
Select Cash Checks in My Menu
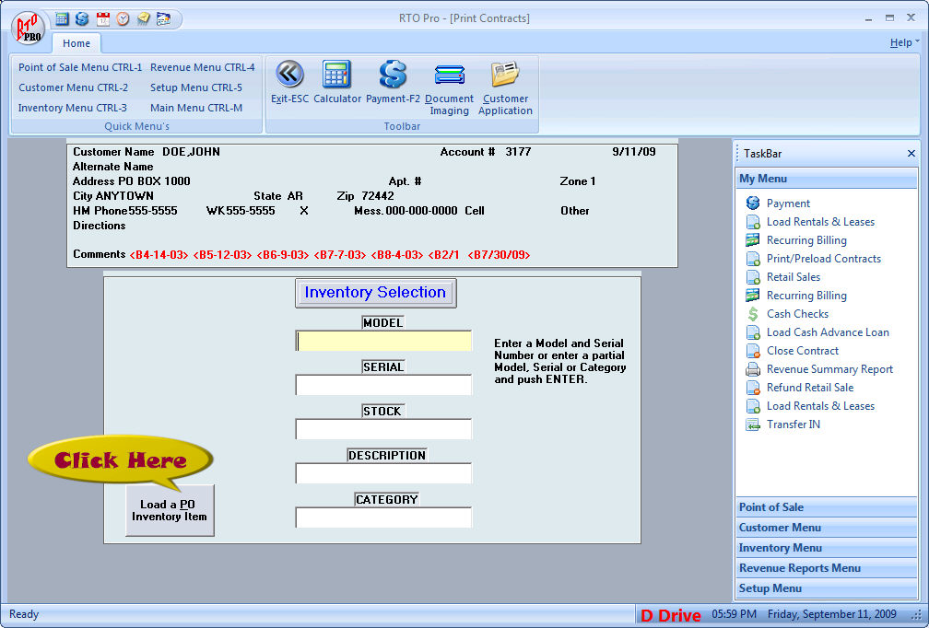click(797, 314)
